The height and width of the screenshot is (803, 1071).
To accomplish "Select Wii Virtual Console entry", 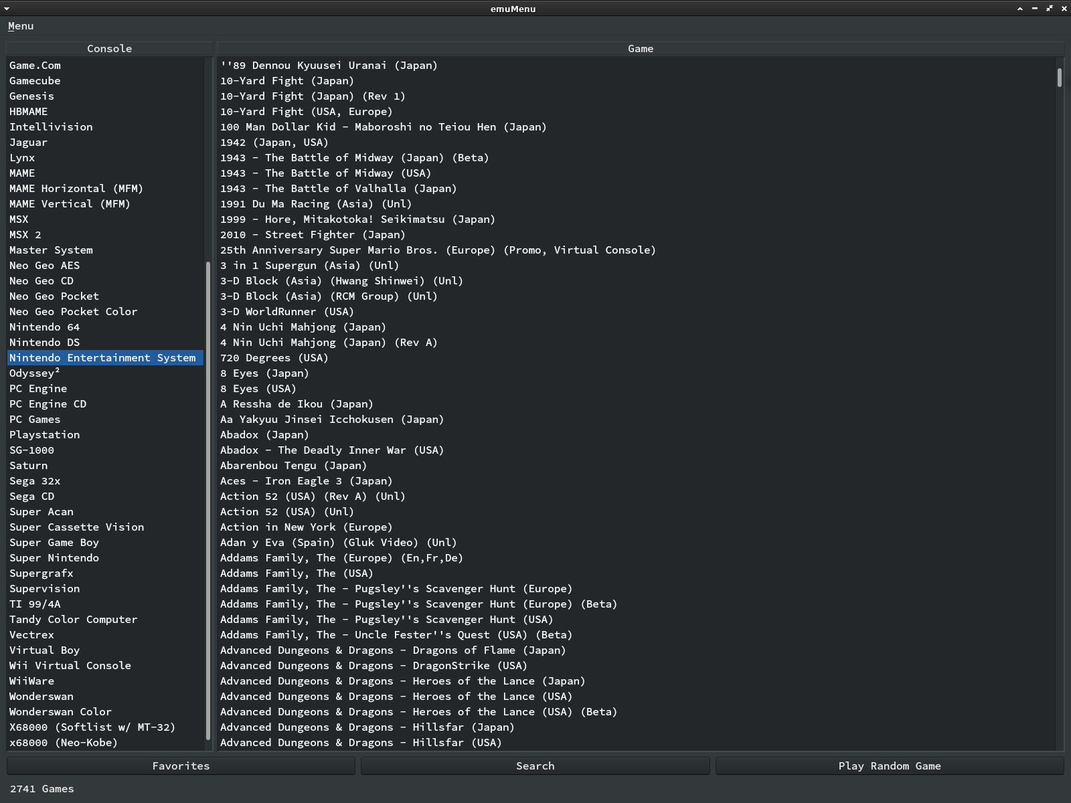I will coord(105,666).
